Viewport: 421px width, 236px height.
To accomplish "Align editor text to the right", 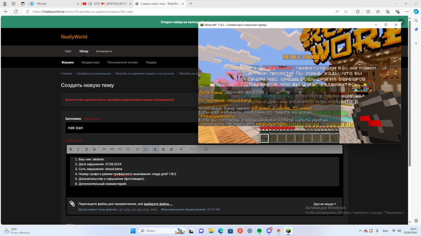I will [171, 149].
